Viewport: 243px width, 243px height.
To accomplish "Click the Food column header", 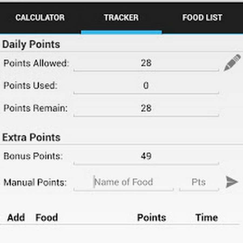I will 46,217.
